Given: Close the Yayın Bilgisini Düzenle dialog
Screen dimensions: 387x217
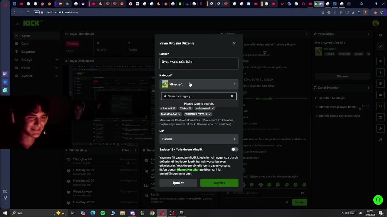Looking at the screenshot, I should pos(234,43).
